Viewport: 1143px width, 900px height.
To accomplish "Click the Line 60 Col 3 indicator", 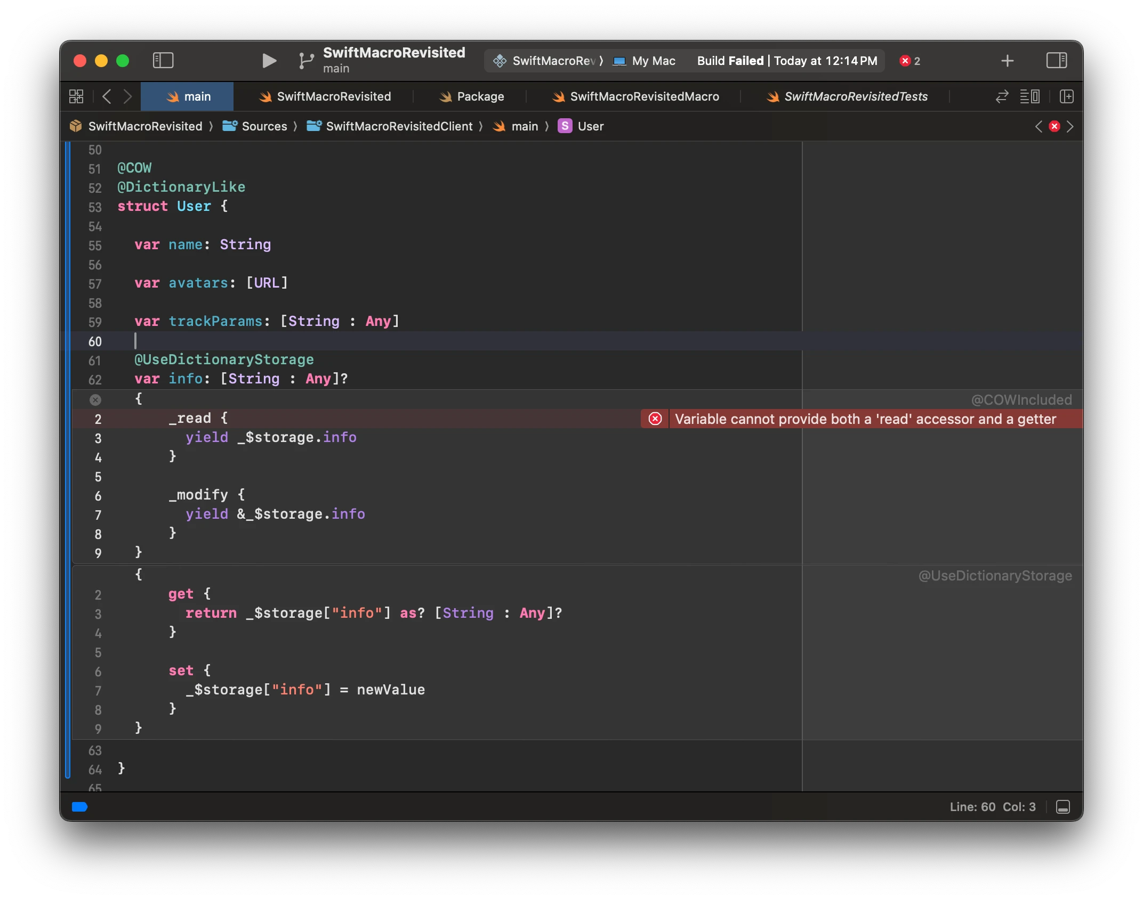I will 993,807.
